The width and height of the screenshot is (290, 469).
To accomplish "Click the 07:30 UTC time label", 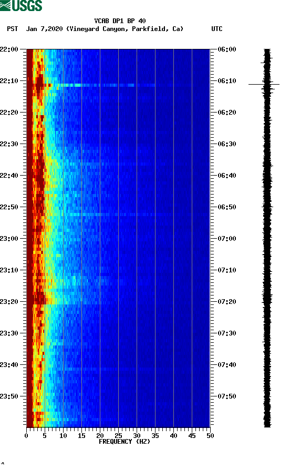I will pyautogui.click(x=227, y=333).
